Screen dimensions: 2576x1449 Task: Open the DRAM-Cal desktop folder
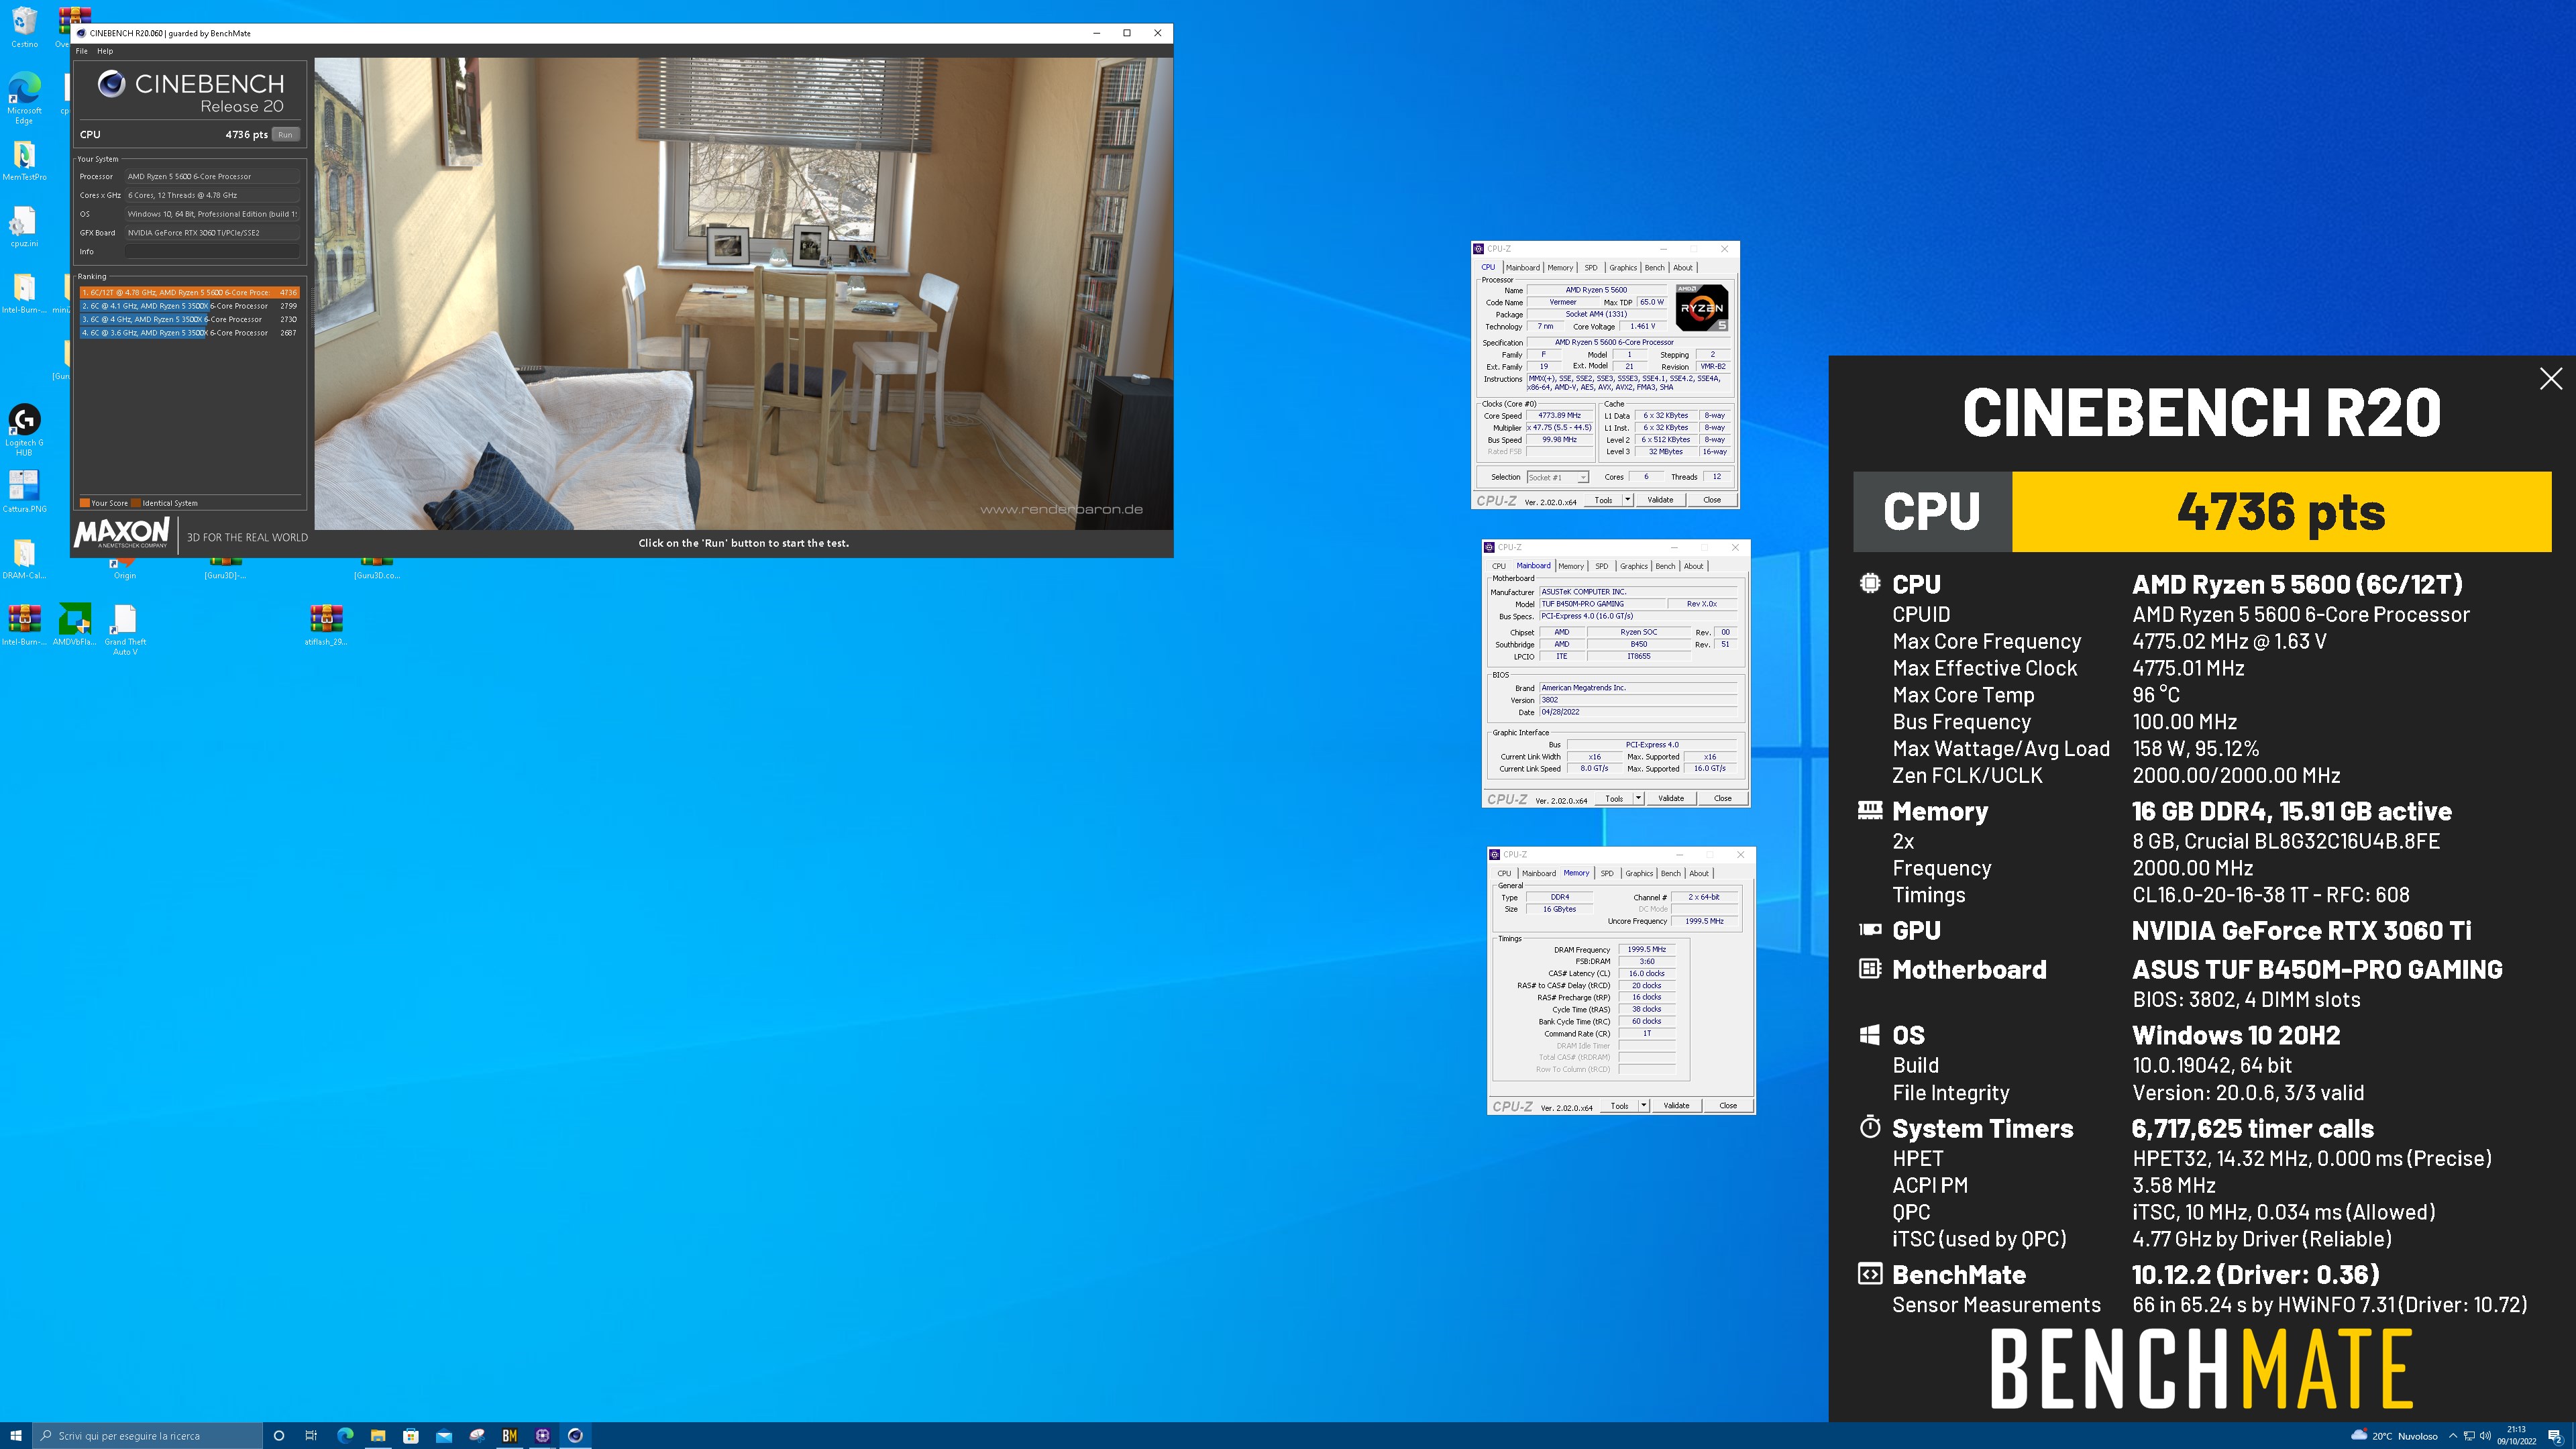24,559
